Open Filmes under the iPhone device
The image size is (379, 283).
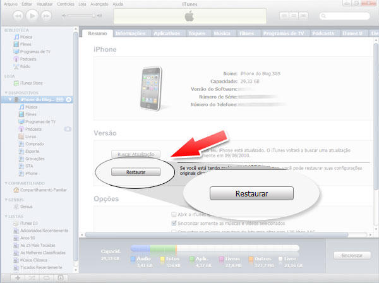(x=28, y=114)
